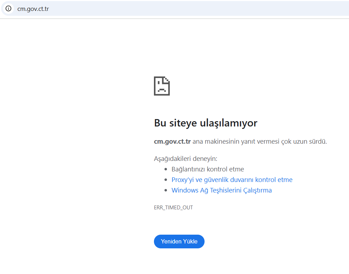This screenshot has height=274, width=349.
Task: Click the "Bu siteye ulaşılamıyor" heading
Action: pos(206,123)
